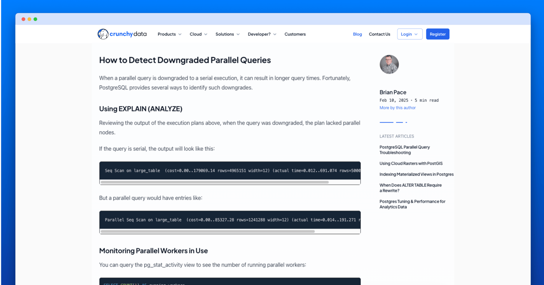
Task: Open the Indexing Materialized Views in Postgres article
Action: (416, 174)
